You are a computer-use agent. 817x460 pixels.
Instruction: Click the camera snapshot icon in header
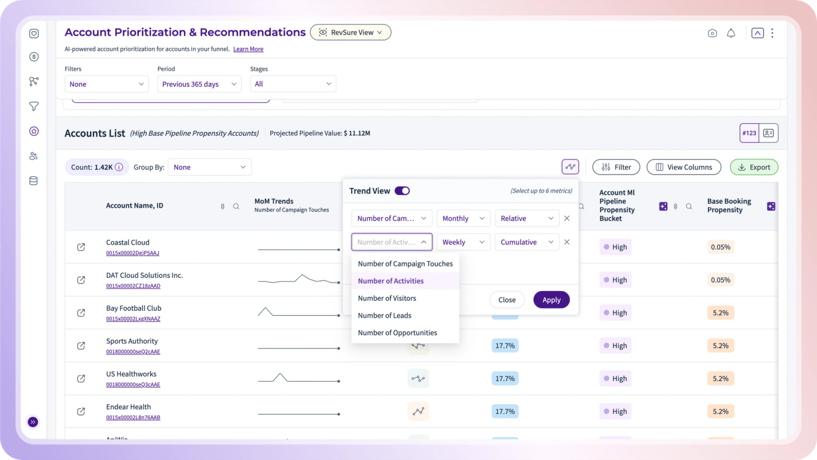712,33
